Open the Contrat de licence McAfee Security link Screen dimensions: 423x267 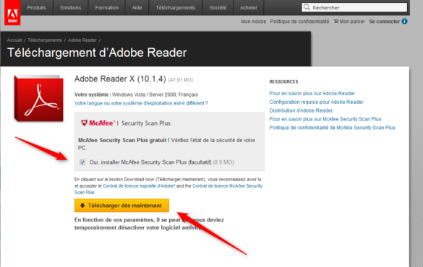168,189
